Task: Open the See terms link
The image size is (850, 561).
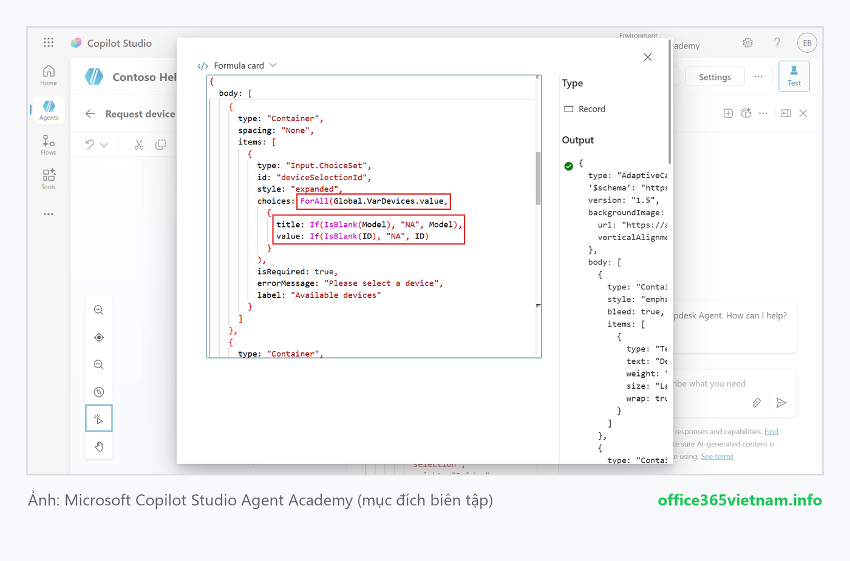Action: click(717, 457)
